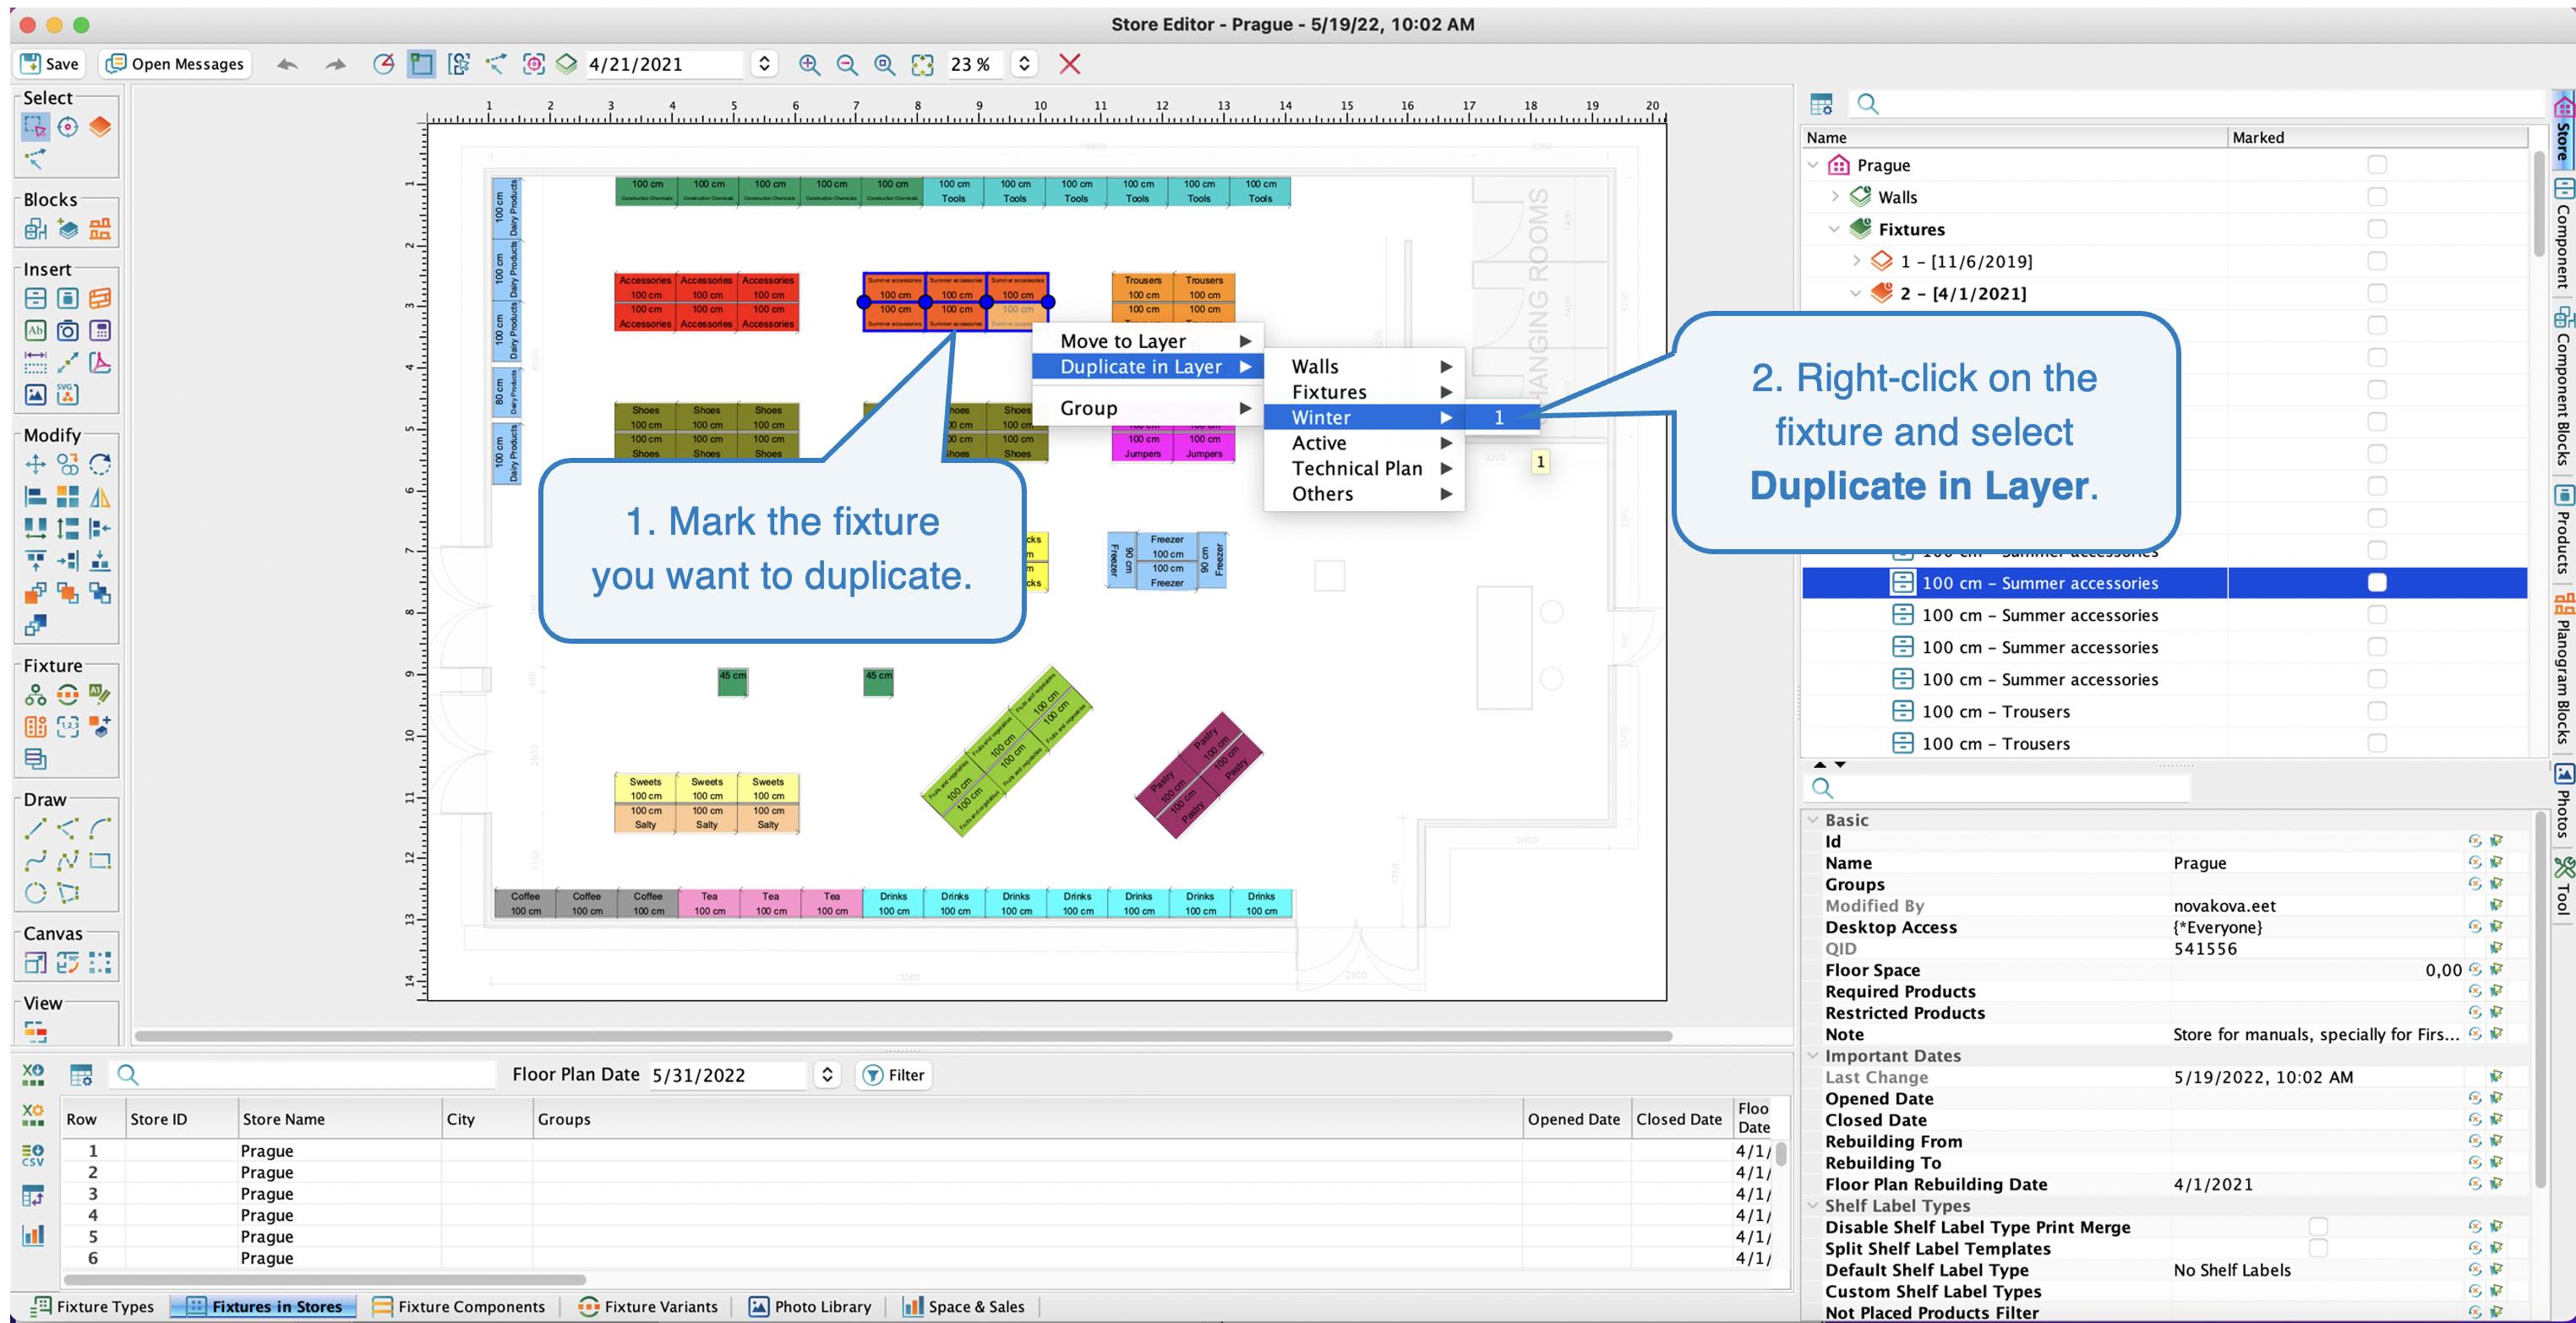Toggle Marked checkbox for layer 1 - [11/6/2019]
This screenshot has width=2576, height=1323.
(x=2377, y=261)
